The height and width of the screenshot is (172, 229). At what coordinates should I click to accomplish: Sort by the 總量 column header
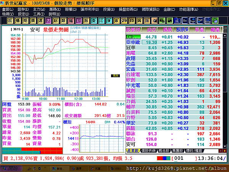tap(213, 30)
